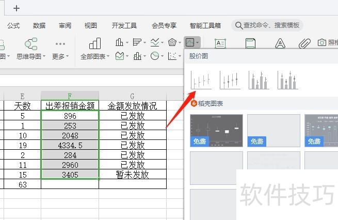Select the cell containing 896
The width and height of the screenshot is (338, 220).
(70, 116)
